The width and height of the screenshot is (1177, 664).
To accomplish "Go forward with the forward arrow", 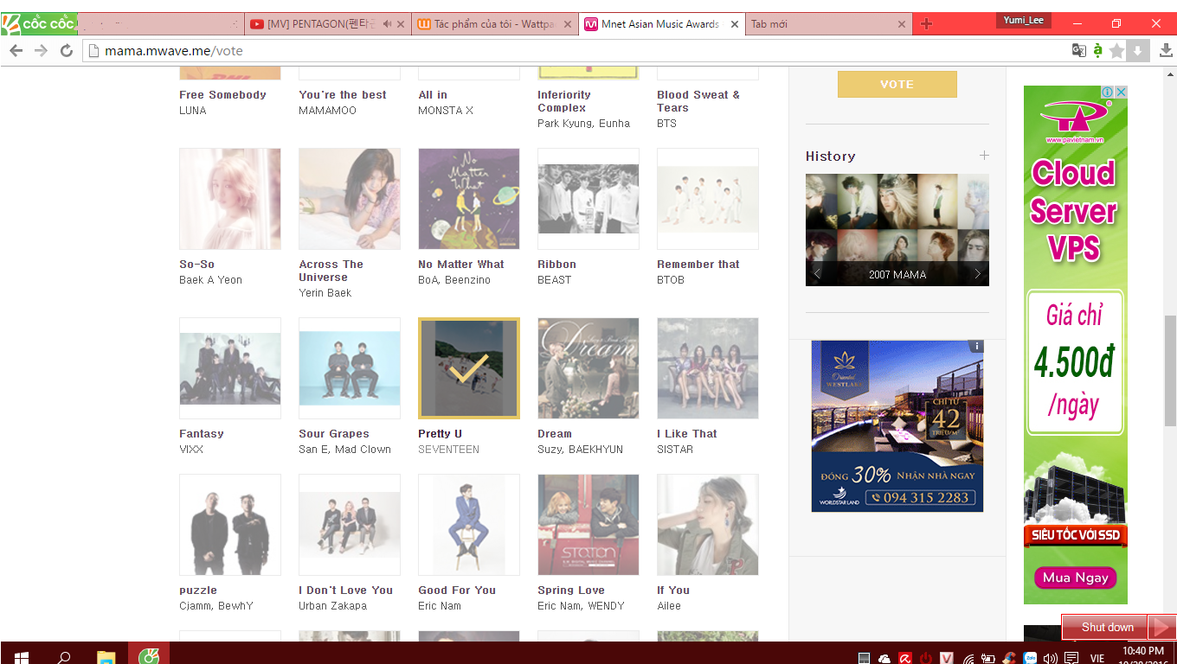I will click(x=41, y=51).
